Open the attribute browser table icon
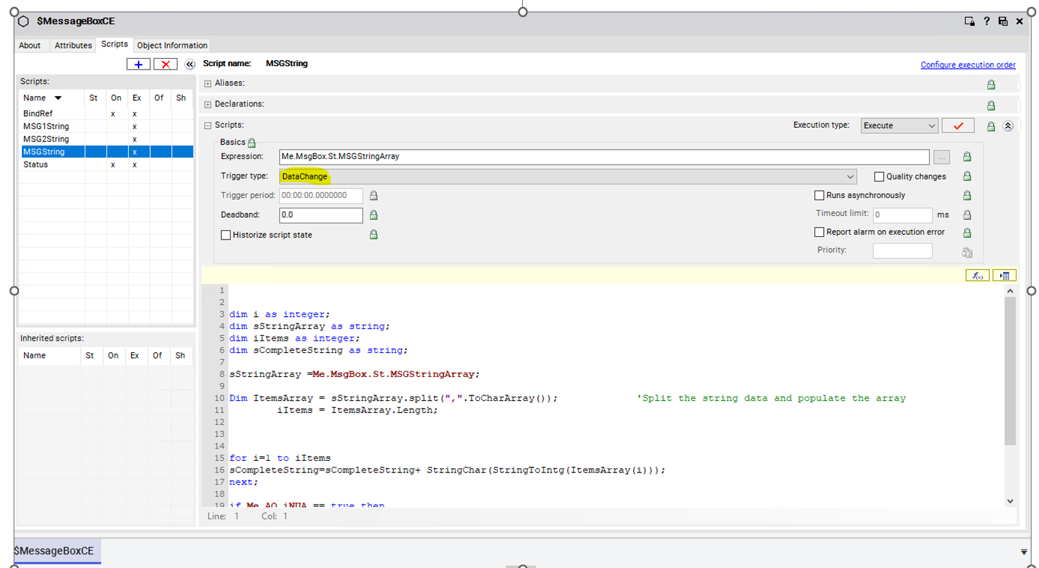1039x568 pixels. pos(1004,275)
